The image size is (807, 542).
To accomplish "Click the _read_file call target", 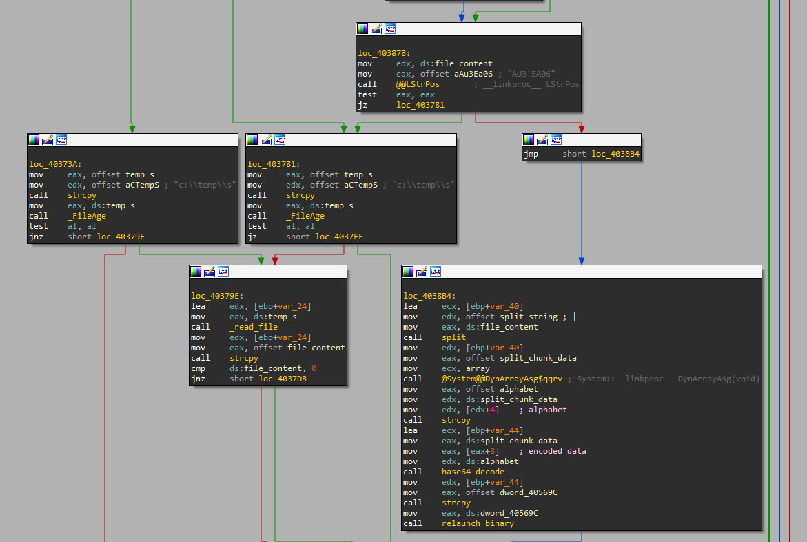I will coord(254,327).
